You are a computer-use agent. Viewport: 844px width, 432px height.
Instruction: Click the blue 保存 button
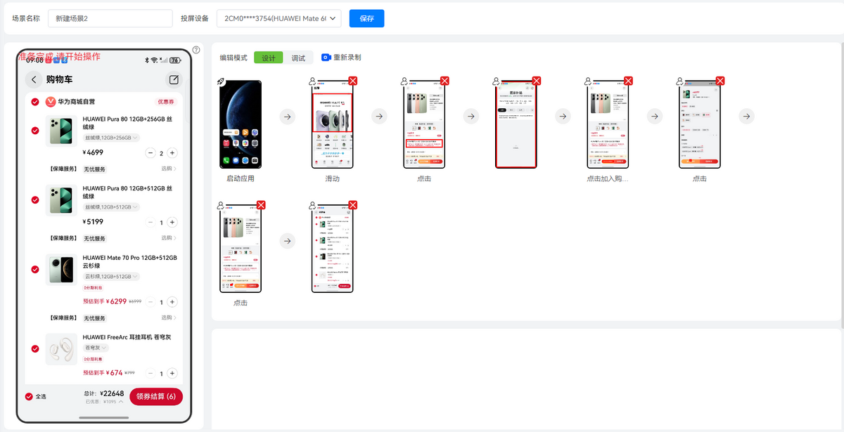[x=366, y=18]
